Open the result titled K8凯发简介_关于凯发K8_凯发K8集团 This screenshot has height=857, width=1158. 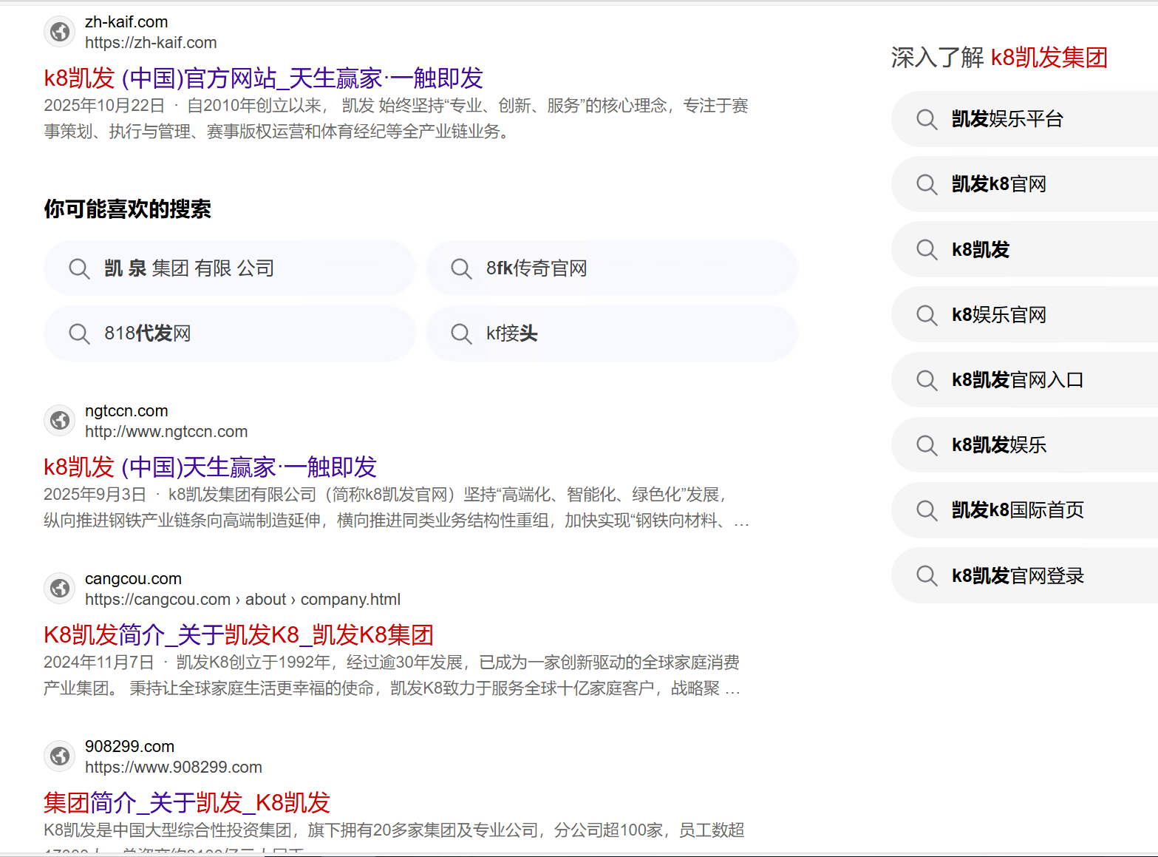click(x=238, y=634)
